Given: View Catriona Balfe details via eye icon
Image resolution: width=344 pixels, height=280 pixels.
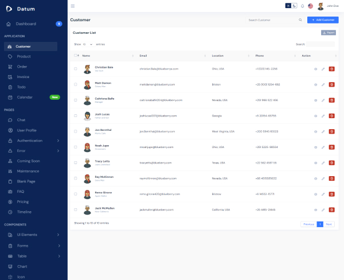Looking at the screenshot, I should (315, 100).
